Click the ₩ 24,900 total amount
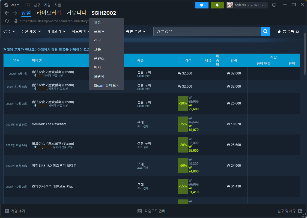 234,166
